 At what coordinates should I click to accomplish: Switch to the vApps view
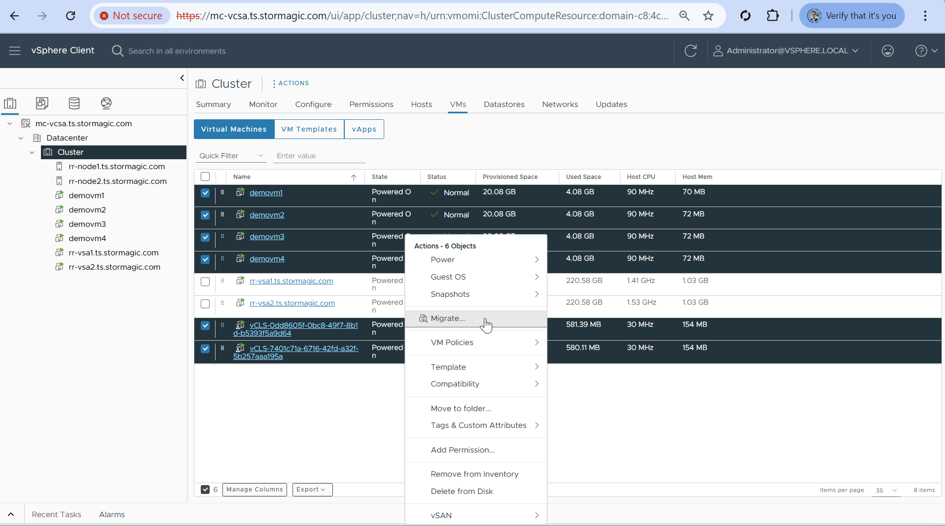364,129
